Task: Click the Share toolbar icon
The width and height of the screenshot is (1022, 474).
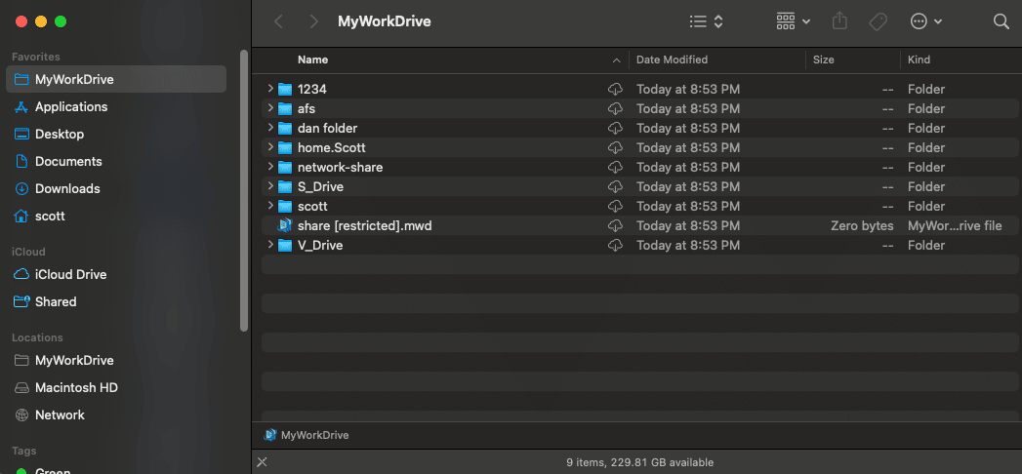Action: click(839, 21)
